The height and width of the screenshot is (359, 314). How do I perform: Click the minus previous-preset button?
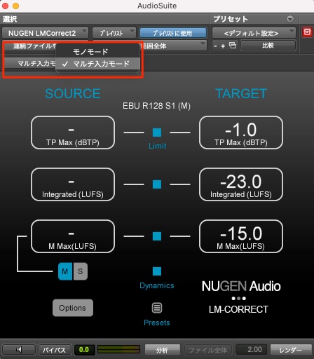pyautogui.click(x=215, y=46)
